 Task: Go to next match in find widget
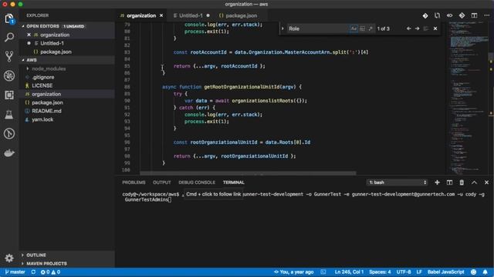click(417, 28)
